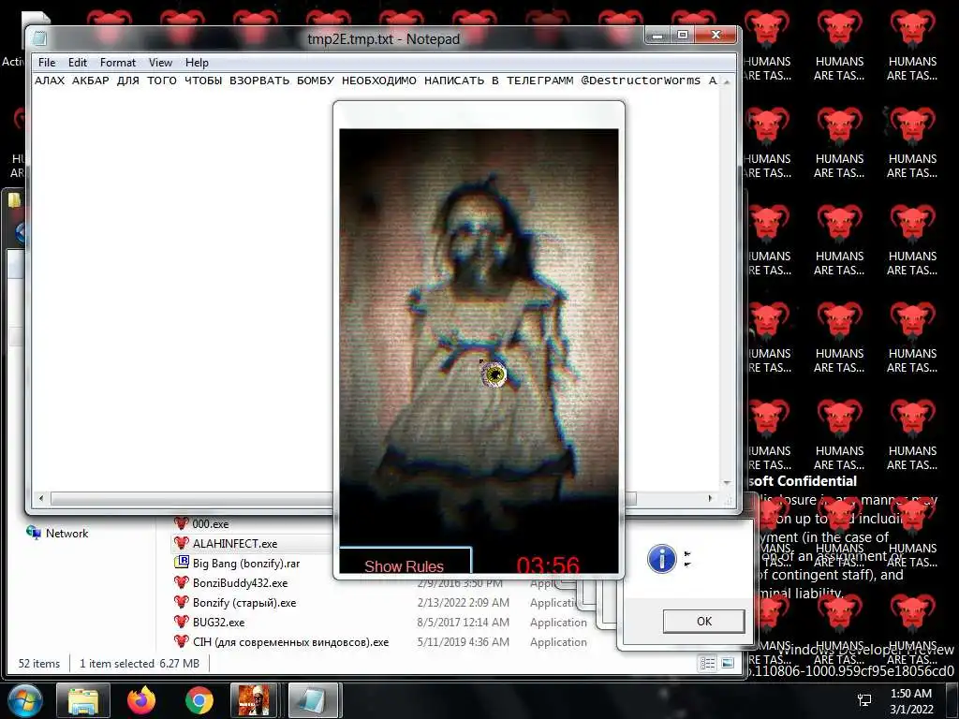
Task: Click the Bonzify (старый).exe file icon
Action: [x=181, y=602]
